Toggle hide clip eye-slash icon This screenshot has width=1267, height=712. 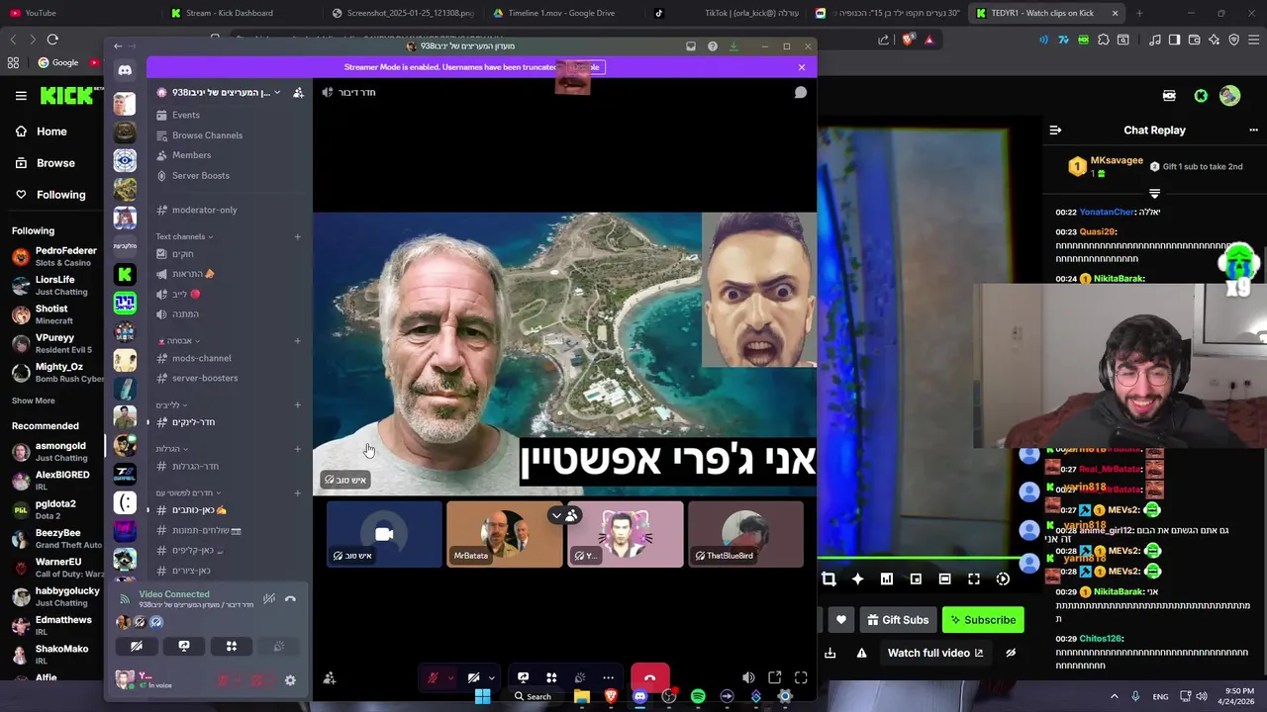point(1011,653)
